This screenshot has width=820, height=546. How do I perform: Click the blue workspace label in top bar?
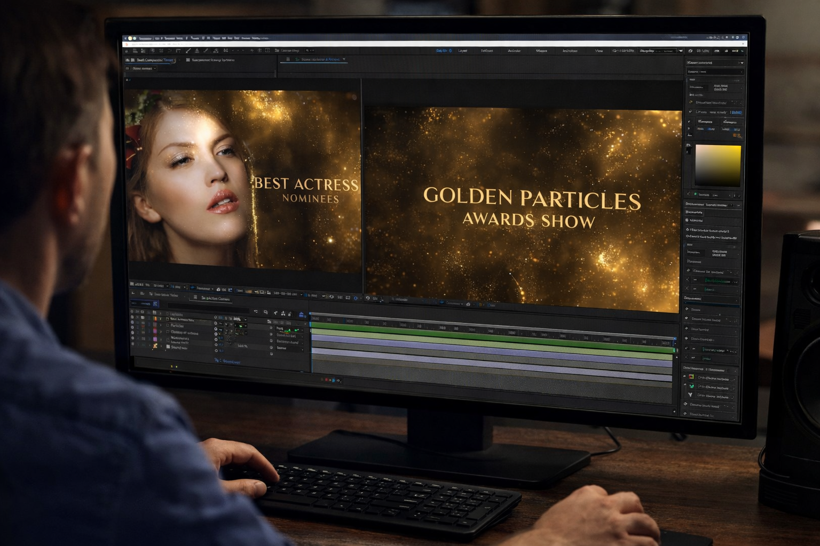[441, 51]
